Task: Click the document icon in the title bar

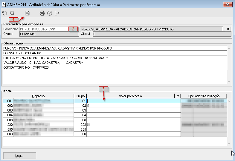Action: click(4, 4)
